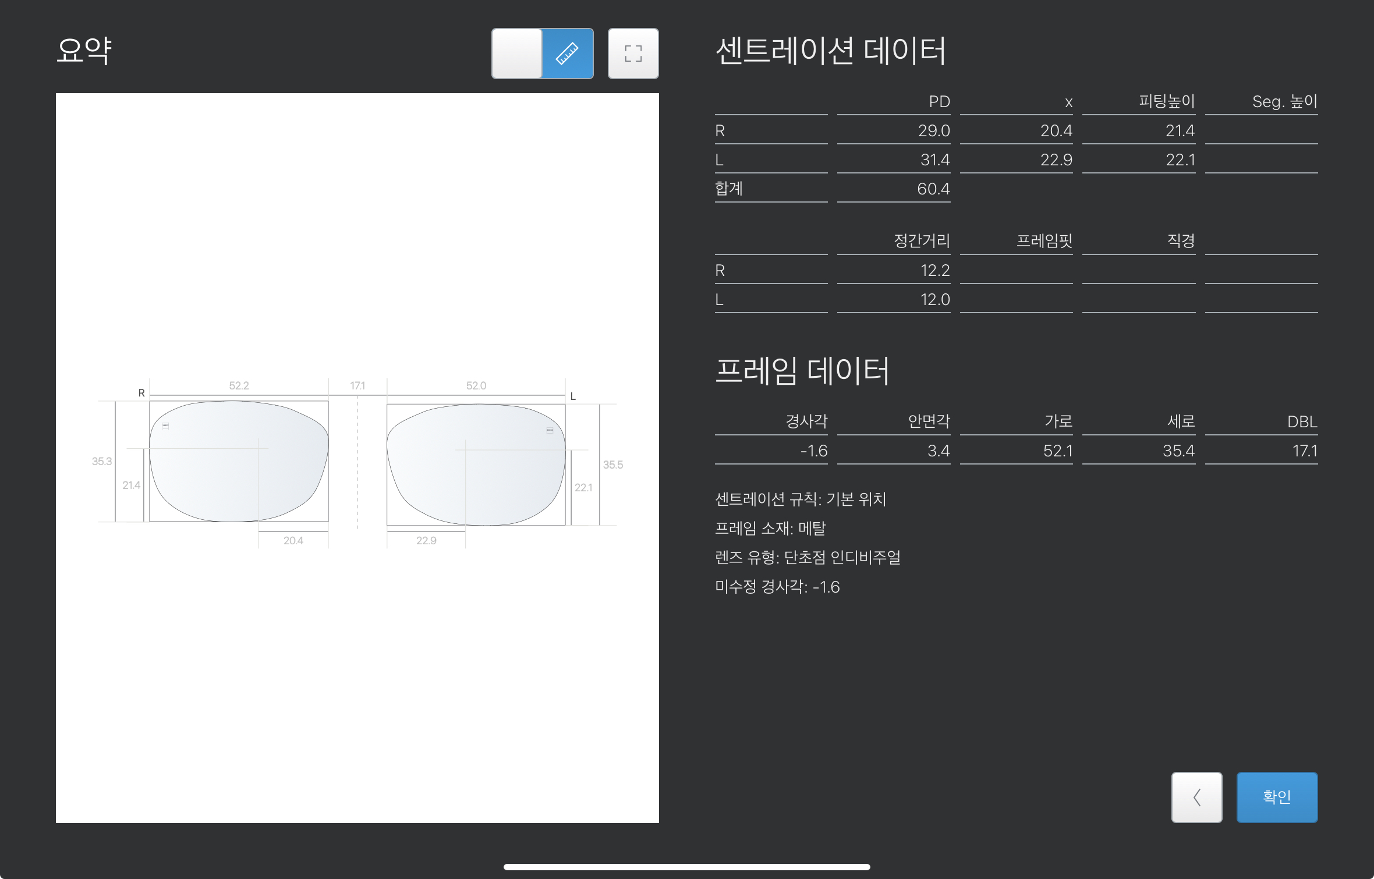The image size is (1374, 879).
Task: Go back with the left chevron button
Action: click(1196, 796)
